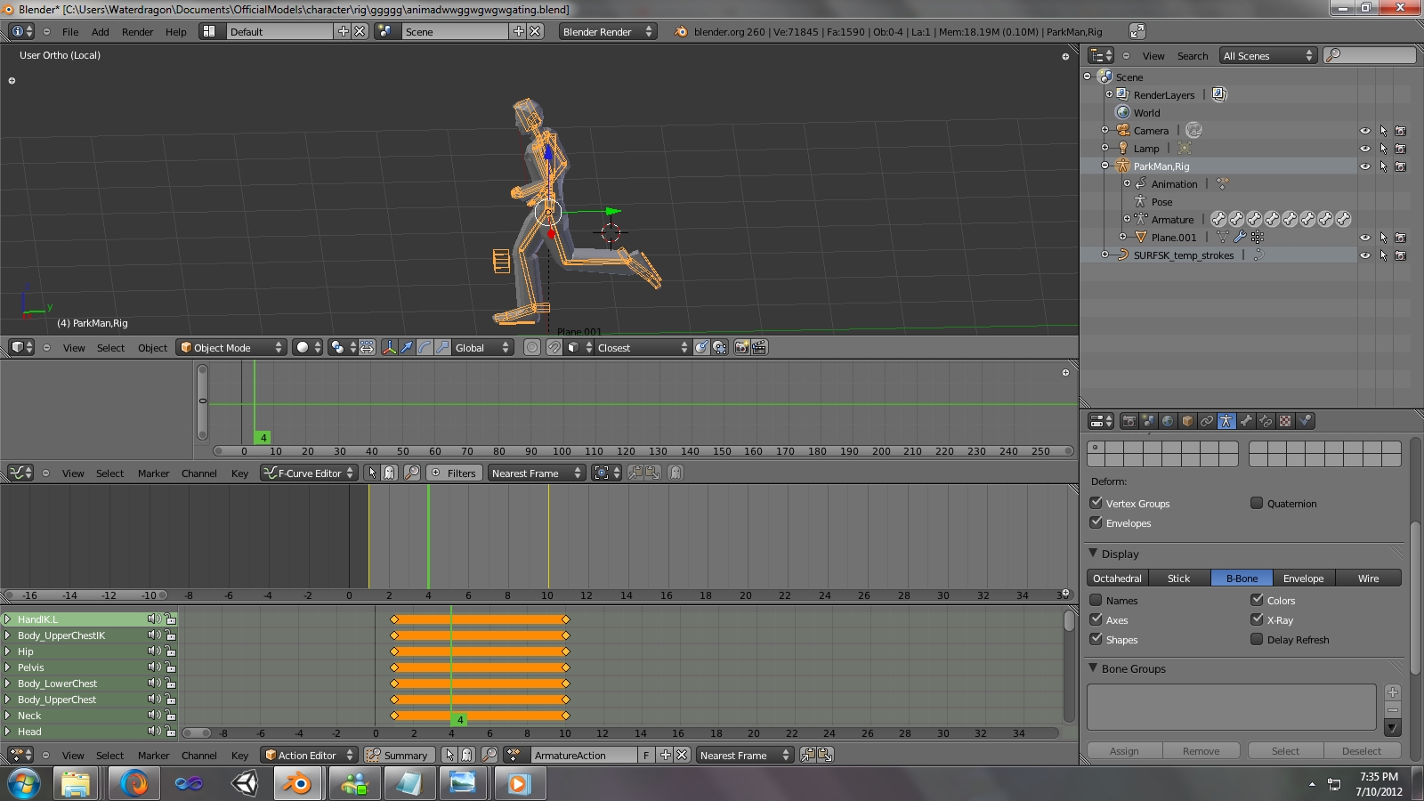Toggle the F-Curve Editor ghost icon
This screenshot has height=801, width=1424.
click(x=389, y=473)
